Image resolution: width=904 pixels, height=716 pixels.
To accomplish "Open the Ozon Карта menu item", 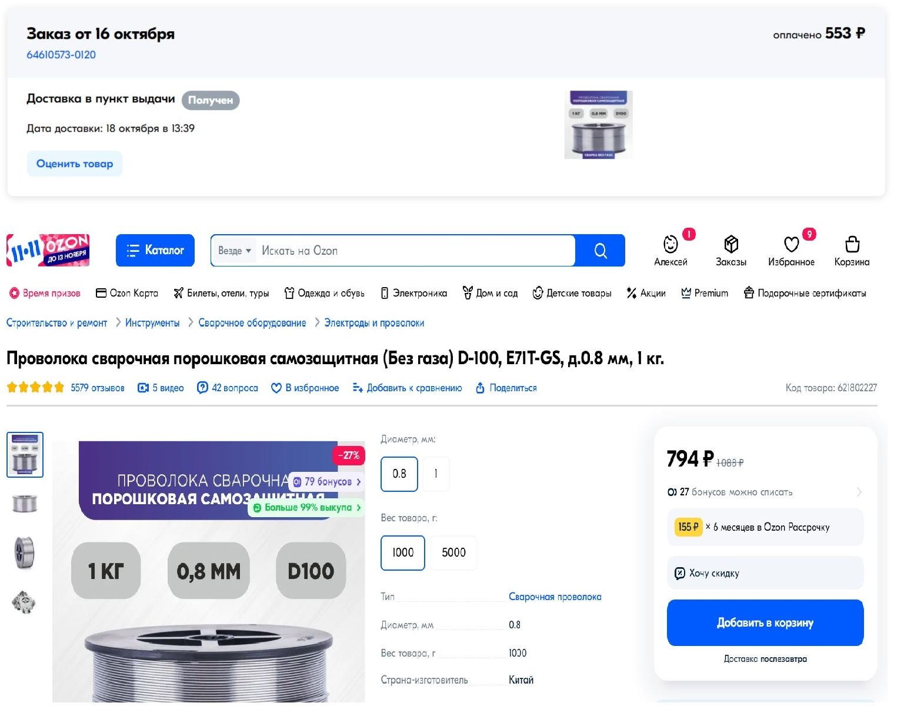I will coord(127,293).
